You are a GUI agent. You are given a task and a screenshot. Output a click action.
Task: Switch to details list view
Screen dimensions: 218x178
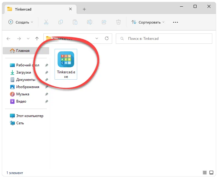(205, 173)
